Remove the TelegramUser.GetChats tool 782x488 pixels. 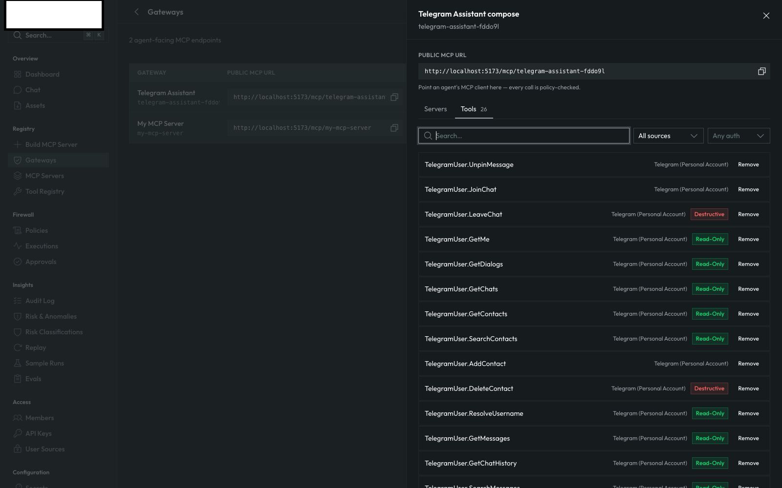coord(748,289)
